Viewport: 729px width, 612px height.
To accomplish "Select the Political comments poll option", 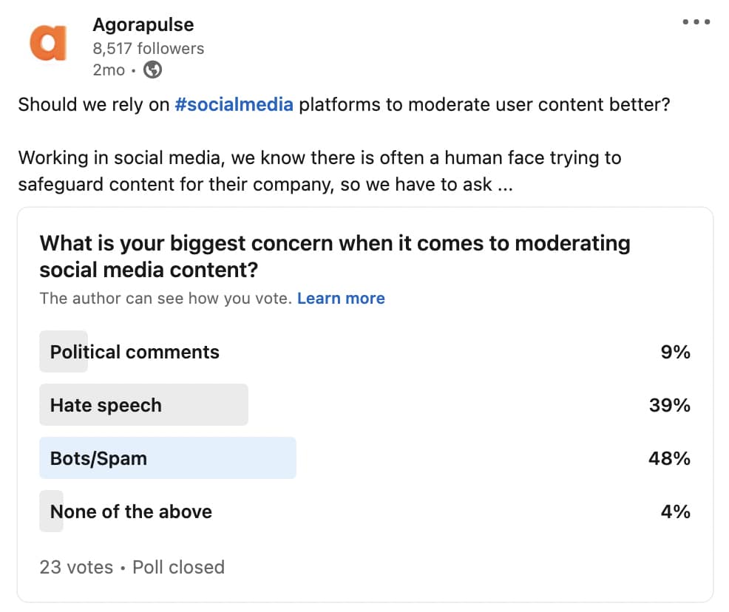I will pyautogui.click(x=365, y=351).
